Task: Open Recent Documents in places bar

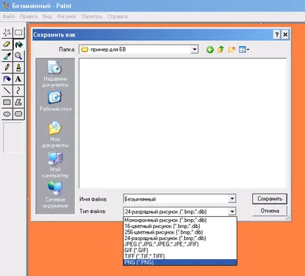Action: pos(56,74)
